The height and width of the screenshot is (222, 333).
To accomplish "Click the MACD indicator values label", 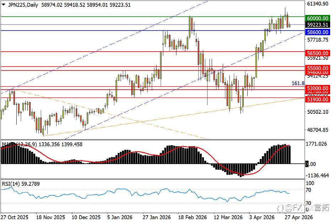I will 42,144.
